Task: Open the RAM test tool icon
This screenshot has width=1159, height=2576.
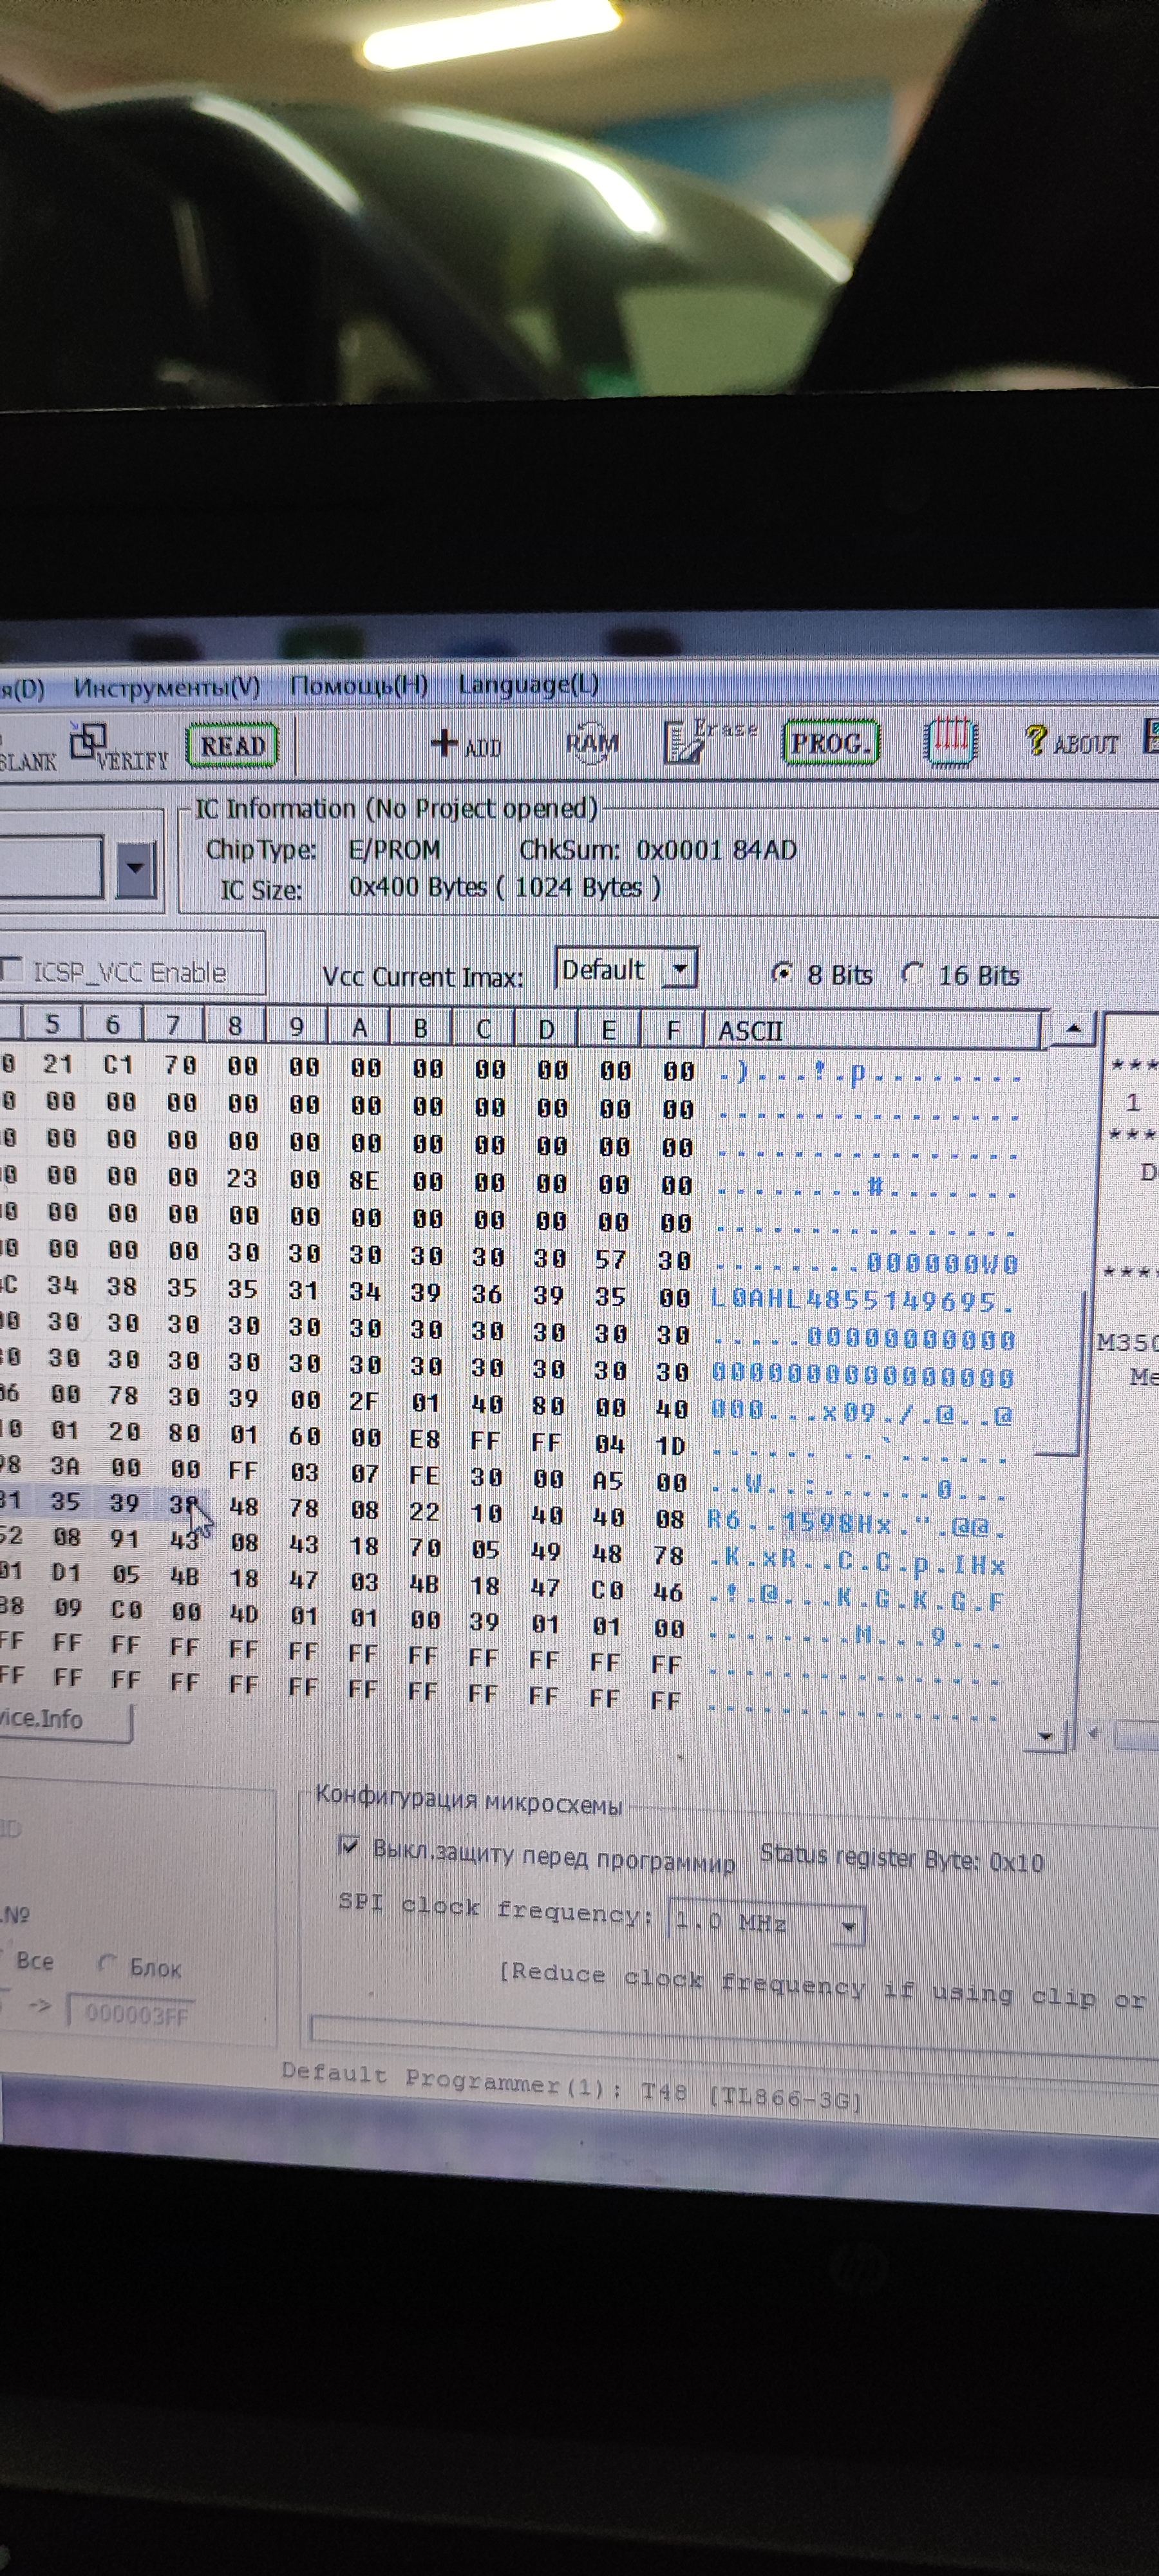Action: 592,743
